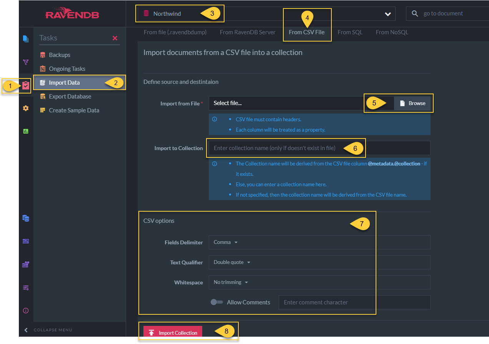489x344 pixels.
Task: Close the Tasks panel with red X
Action: [x=115, y=38]
